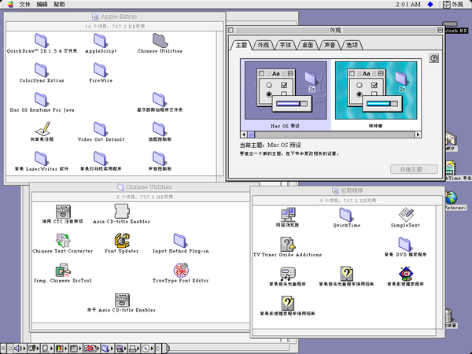Open the Mac OS Runtime For Java folder
This screenshot has height=354, width=472.
point(41,100)
